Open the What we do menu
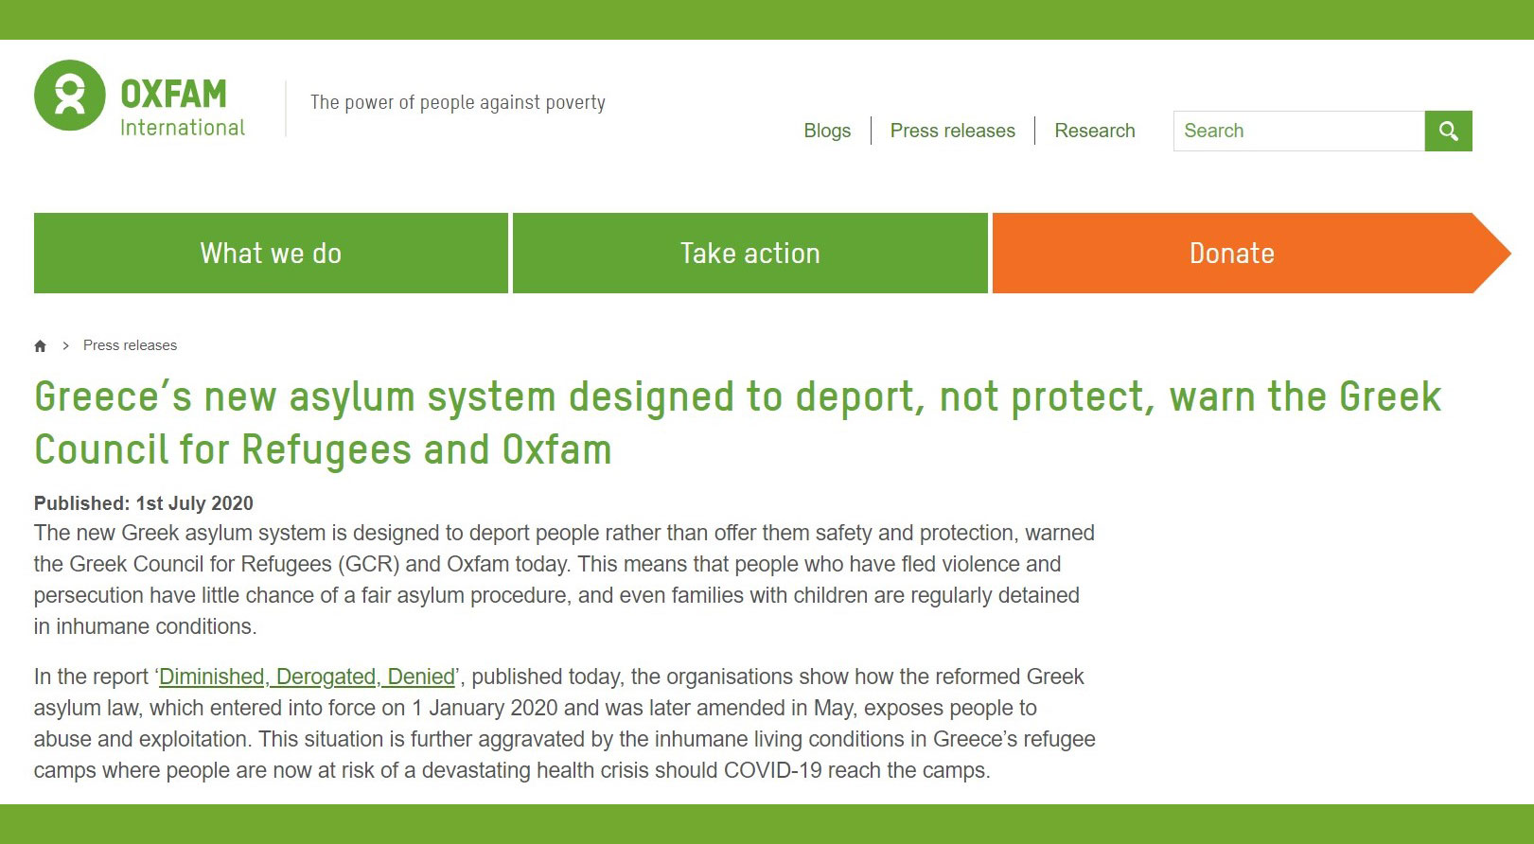The height and width of the screenshot is (844, 1534). (x=271, y=254)
